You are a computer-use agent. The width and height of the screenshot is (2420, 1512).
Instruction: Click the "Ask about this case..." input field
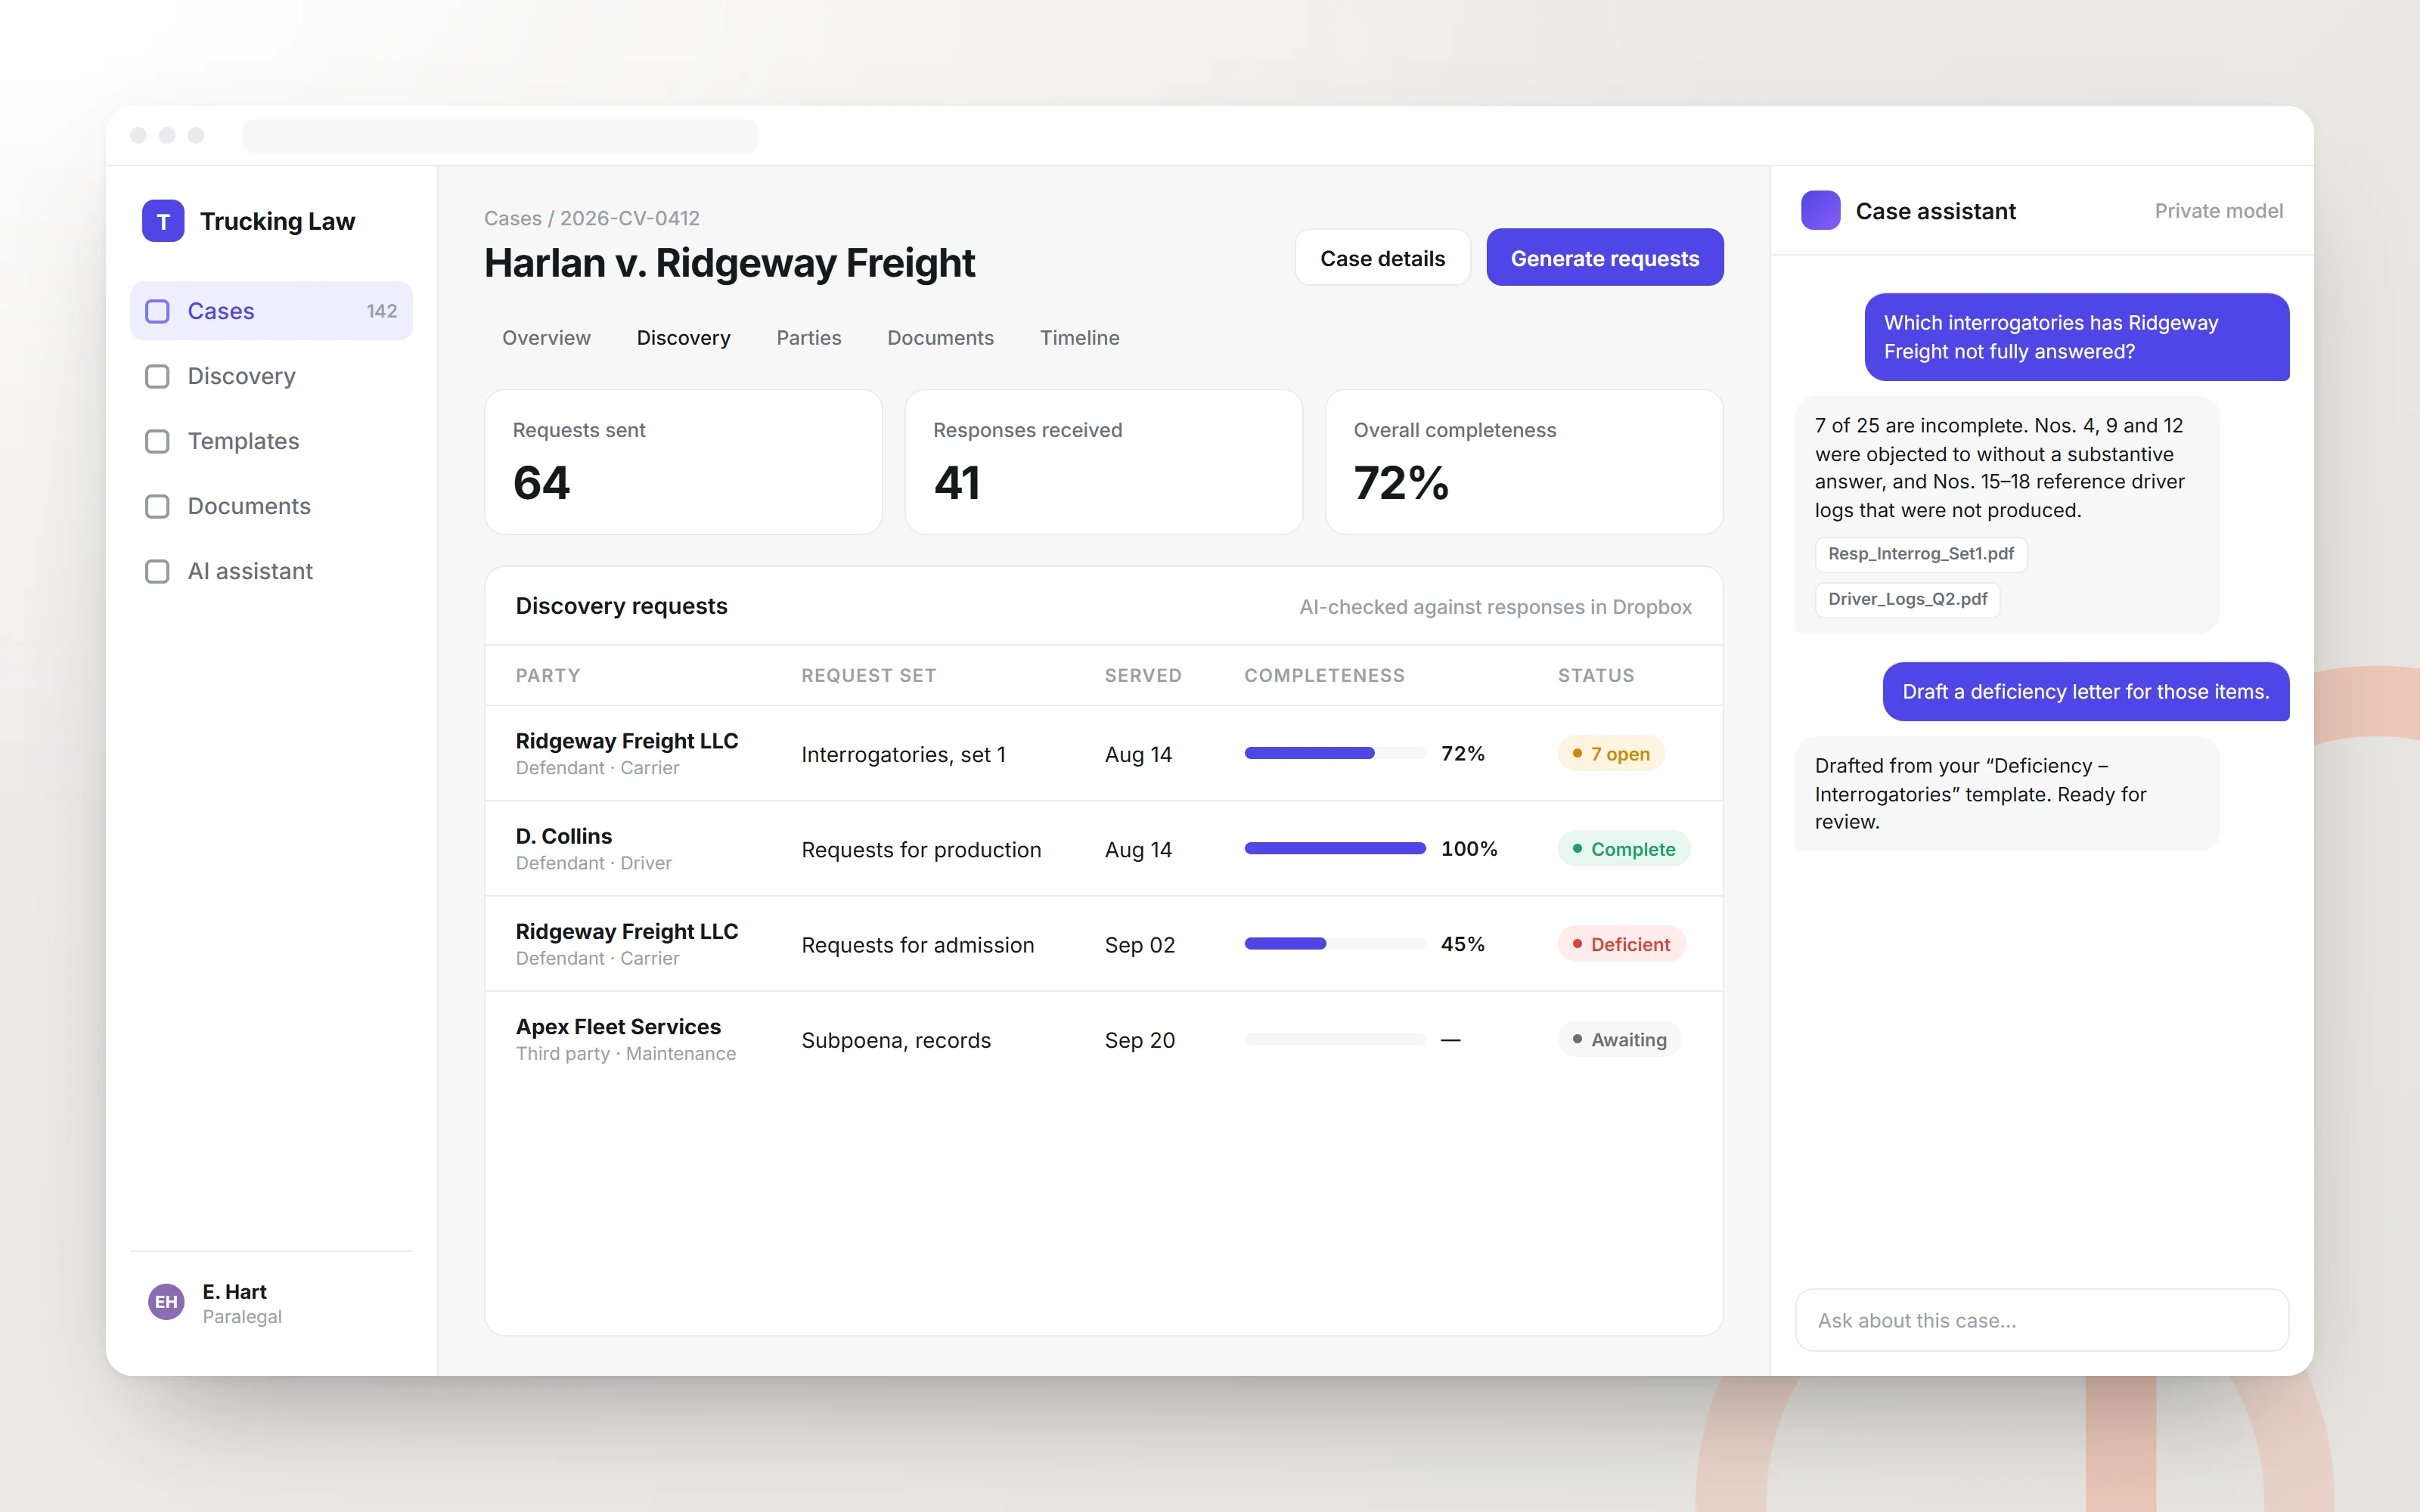[2041, 1320]
